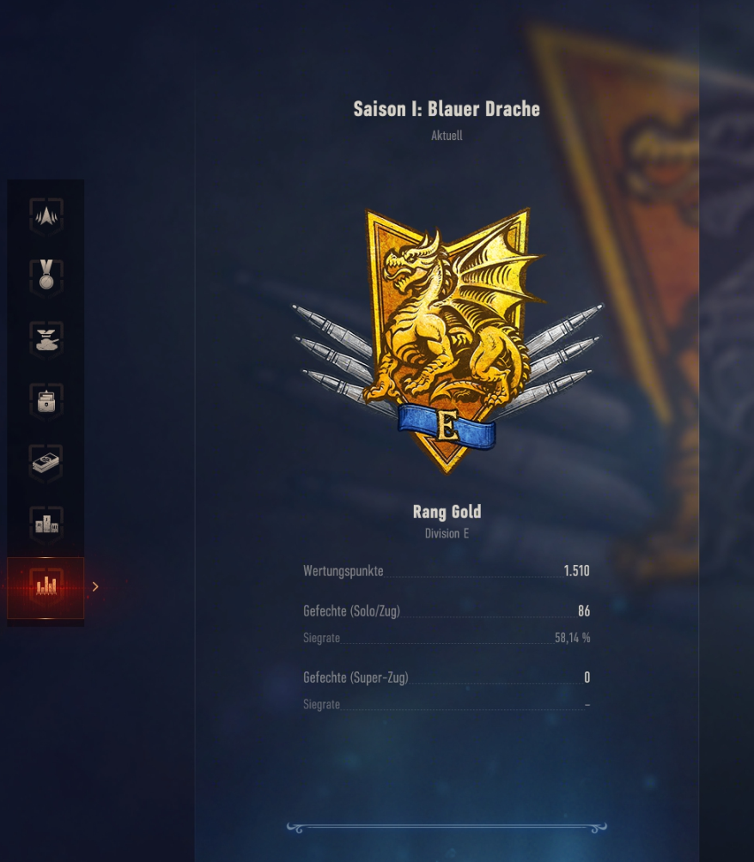Open the briefcase sidebar icon

pos(46,401)
